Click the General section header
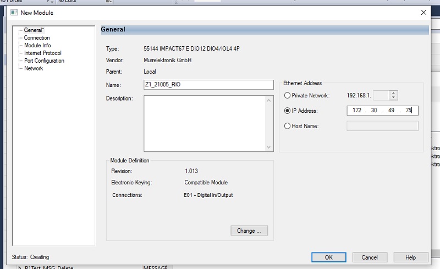Image resolution: width=440 pixels, height=269 pixels. pyautogui.click(x=265, y=30)
